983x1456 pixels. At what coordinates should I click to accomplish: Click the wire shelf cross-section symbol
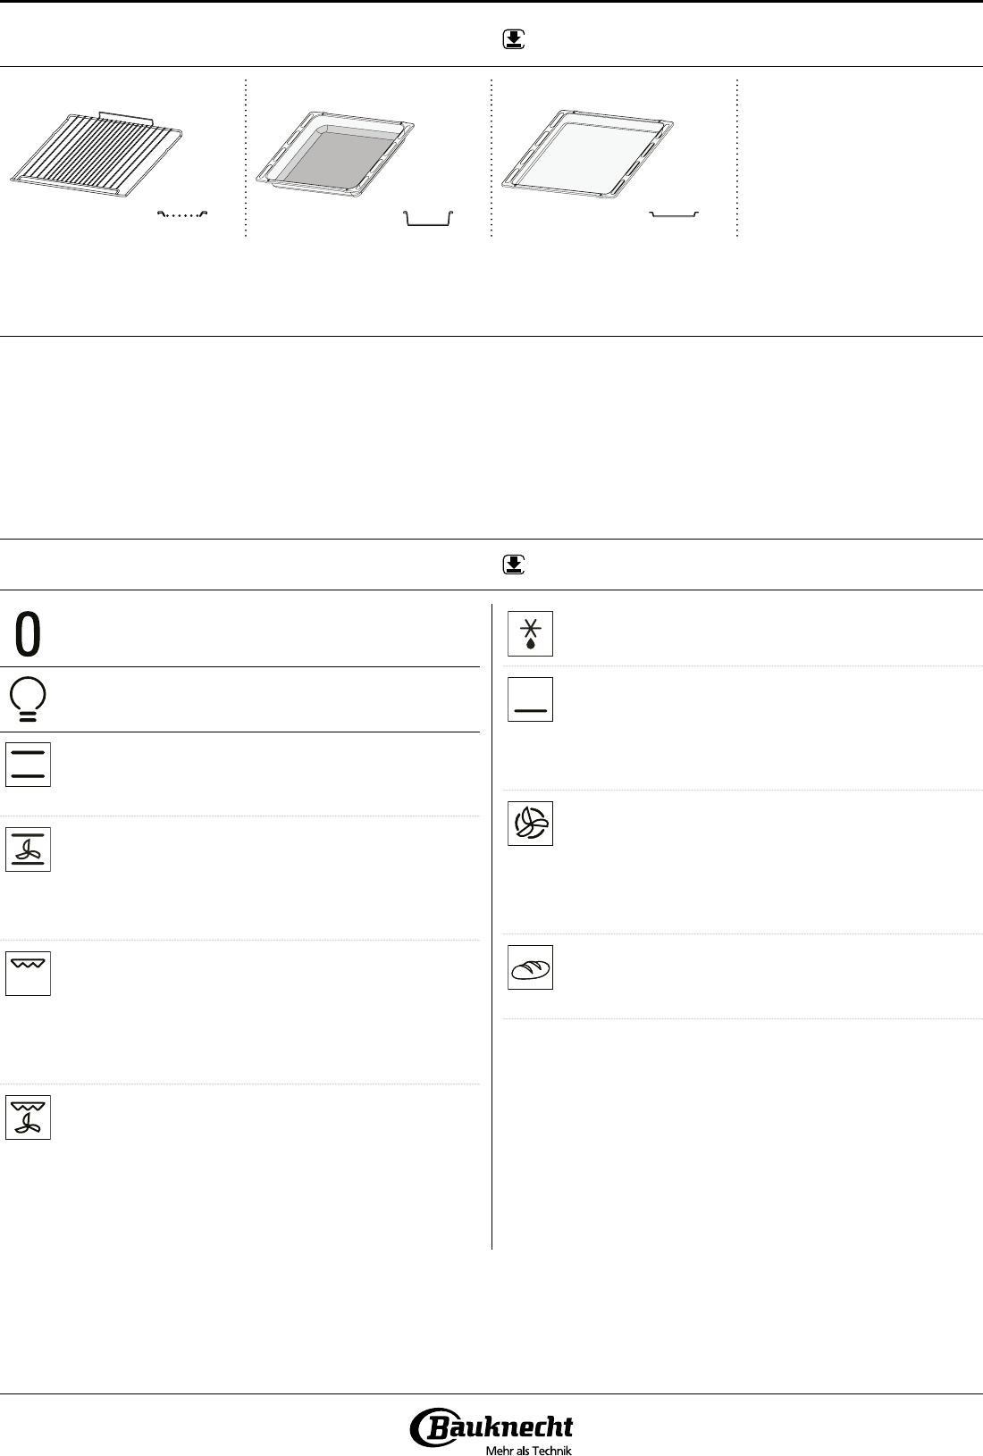coord(182,214)
